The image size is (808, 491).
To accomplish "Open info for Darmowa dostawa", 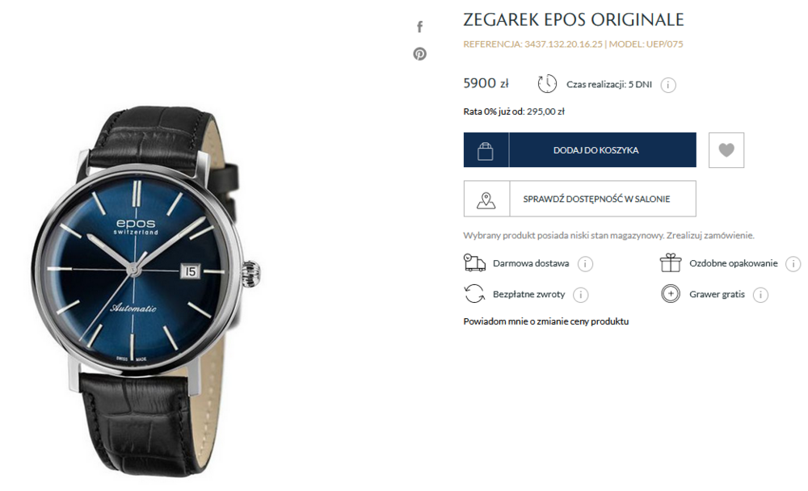I will pyautogui.click(x=585, y=264).
